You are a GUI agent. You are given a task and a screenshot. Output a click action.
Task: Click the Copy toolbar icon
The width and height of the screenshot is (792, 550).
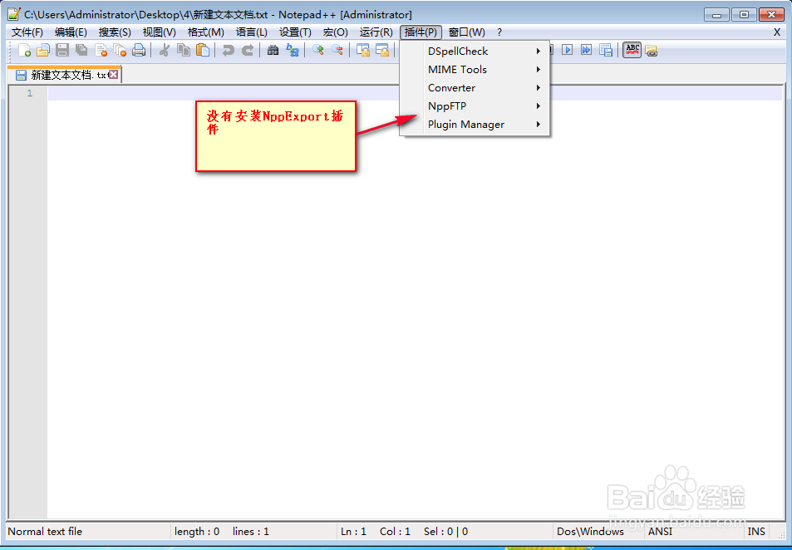tap(184, 50)
